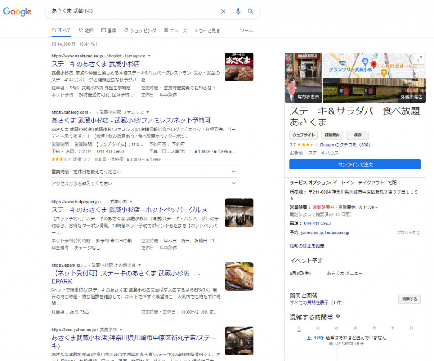Expand 営業時間・定休日を教えてください question

234,172
